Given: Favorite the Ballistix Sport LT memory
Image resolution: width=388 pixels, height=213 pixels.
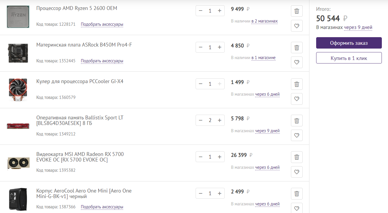Looking at the screenshot, I should (x=296, y=135).
